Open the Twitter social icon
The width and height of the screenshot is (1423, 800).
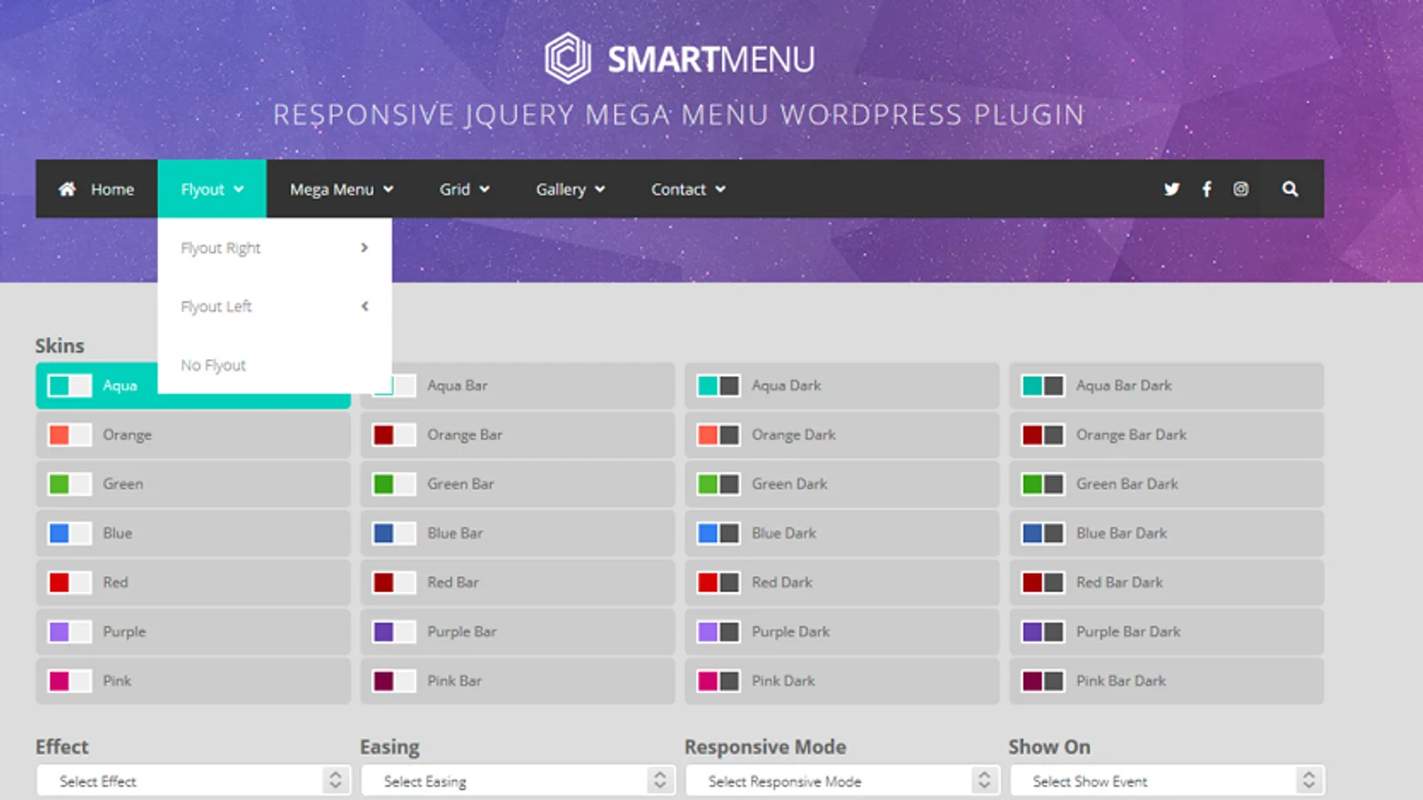point(1171,188)
